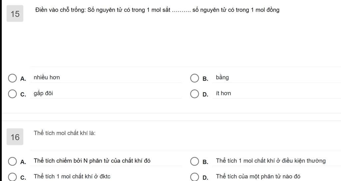Click answer 'Thể tích của một phân tử nào đó'
The image size is (341, 181).
coord(258,176)
